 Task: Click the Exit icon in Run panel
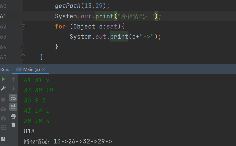3,127
